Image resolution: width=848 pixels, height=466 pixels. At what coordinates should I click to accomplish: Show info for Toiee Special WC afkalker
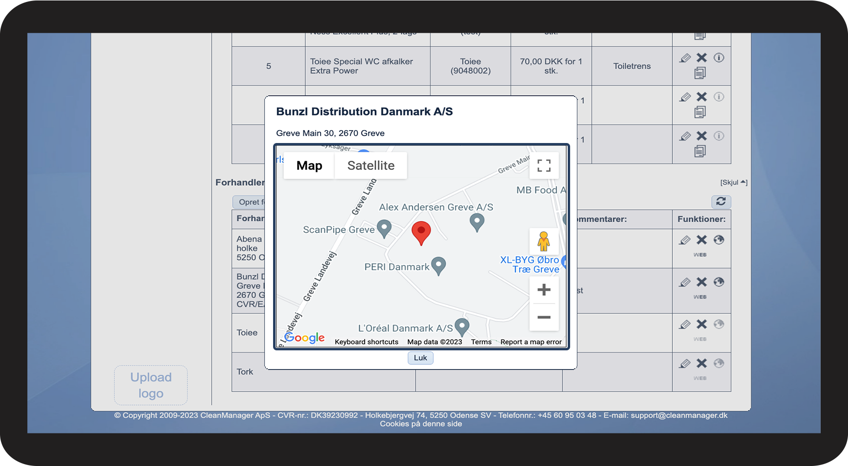tap(718, 58)
